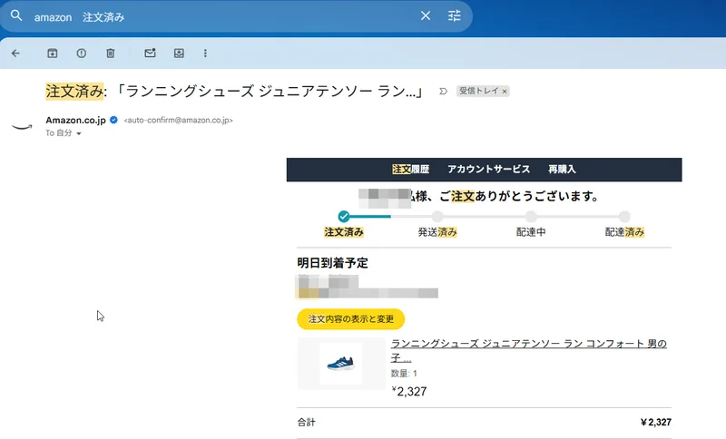726x439 pixels.
Task: Remove the 受信トレイ label with its x
Action: point(505,92)
